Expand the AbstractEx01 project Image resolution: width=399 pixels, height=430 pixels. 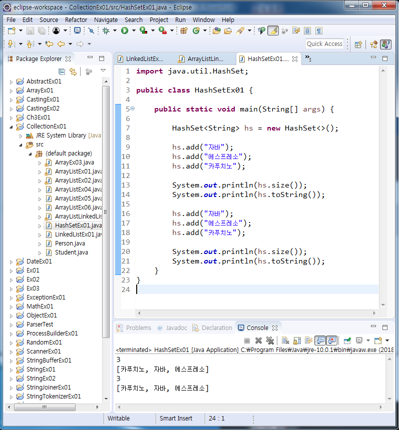pos(11,81)
